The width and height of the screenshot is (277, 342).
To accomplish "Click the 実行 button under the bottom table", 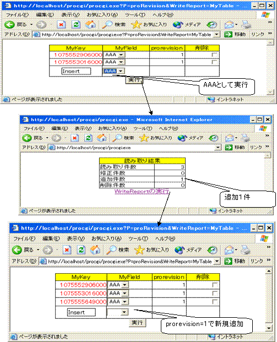I will tap(137, 323).
